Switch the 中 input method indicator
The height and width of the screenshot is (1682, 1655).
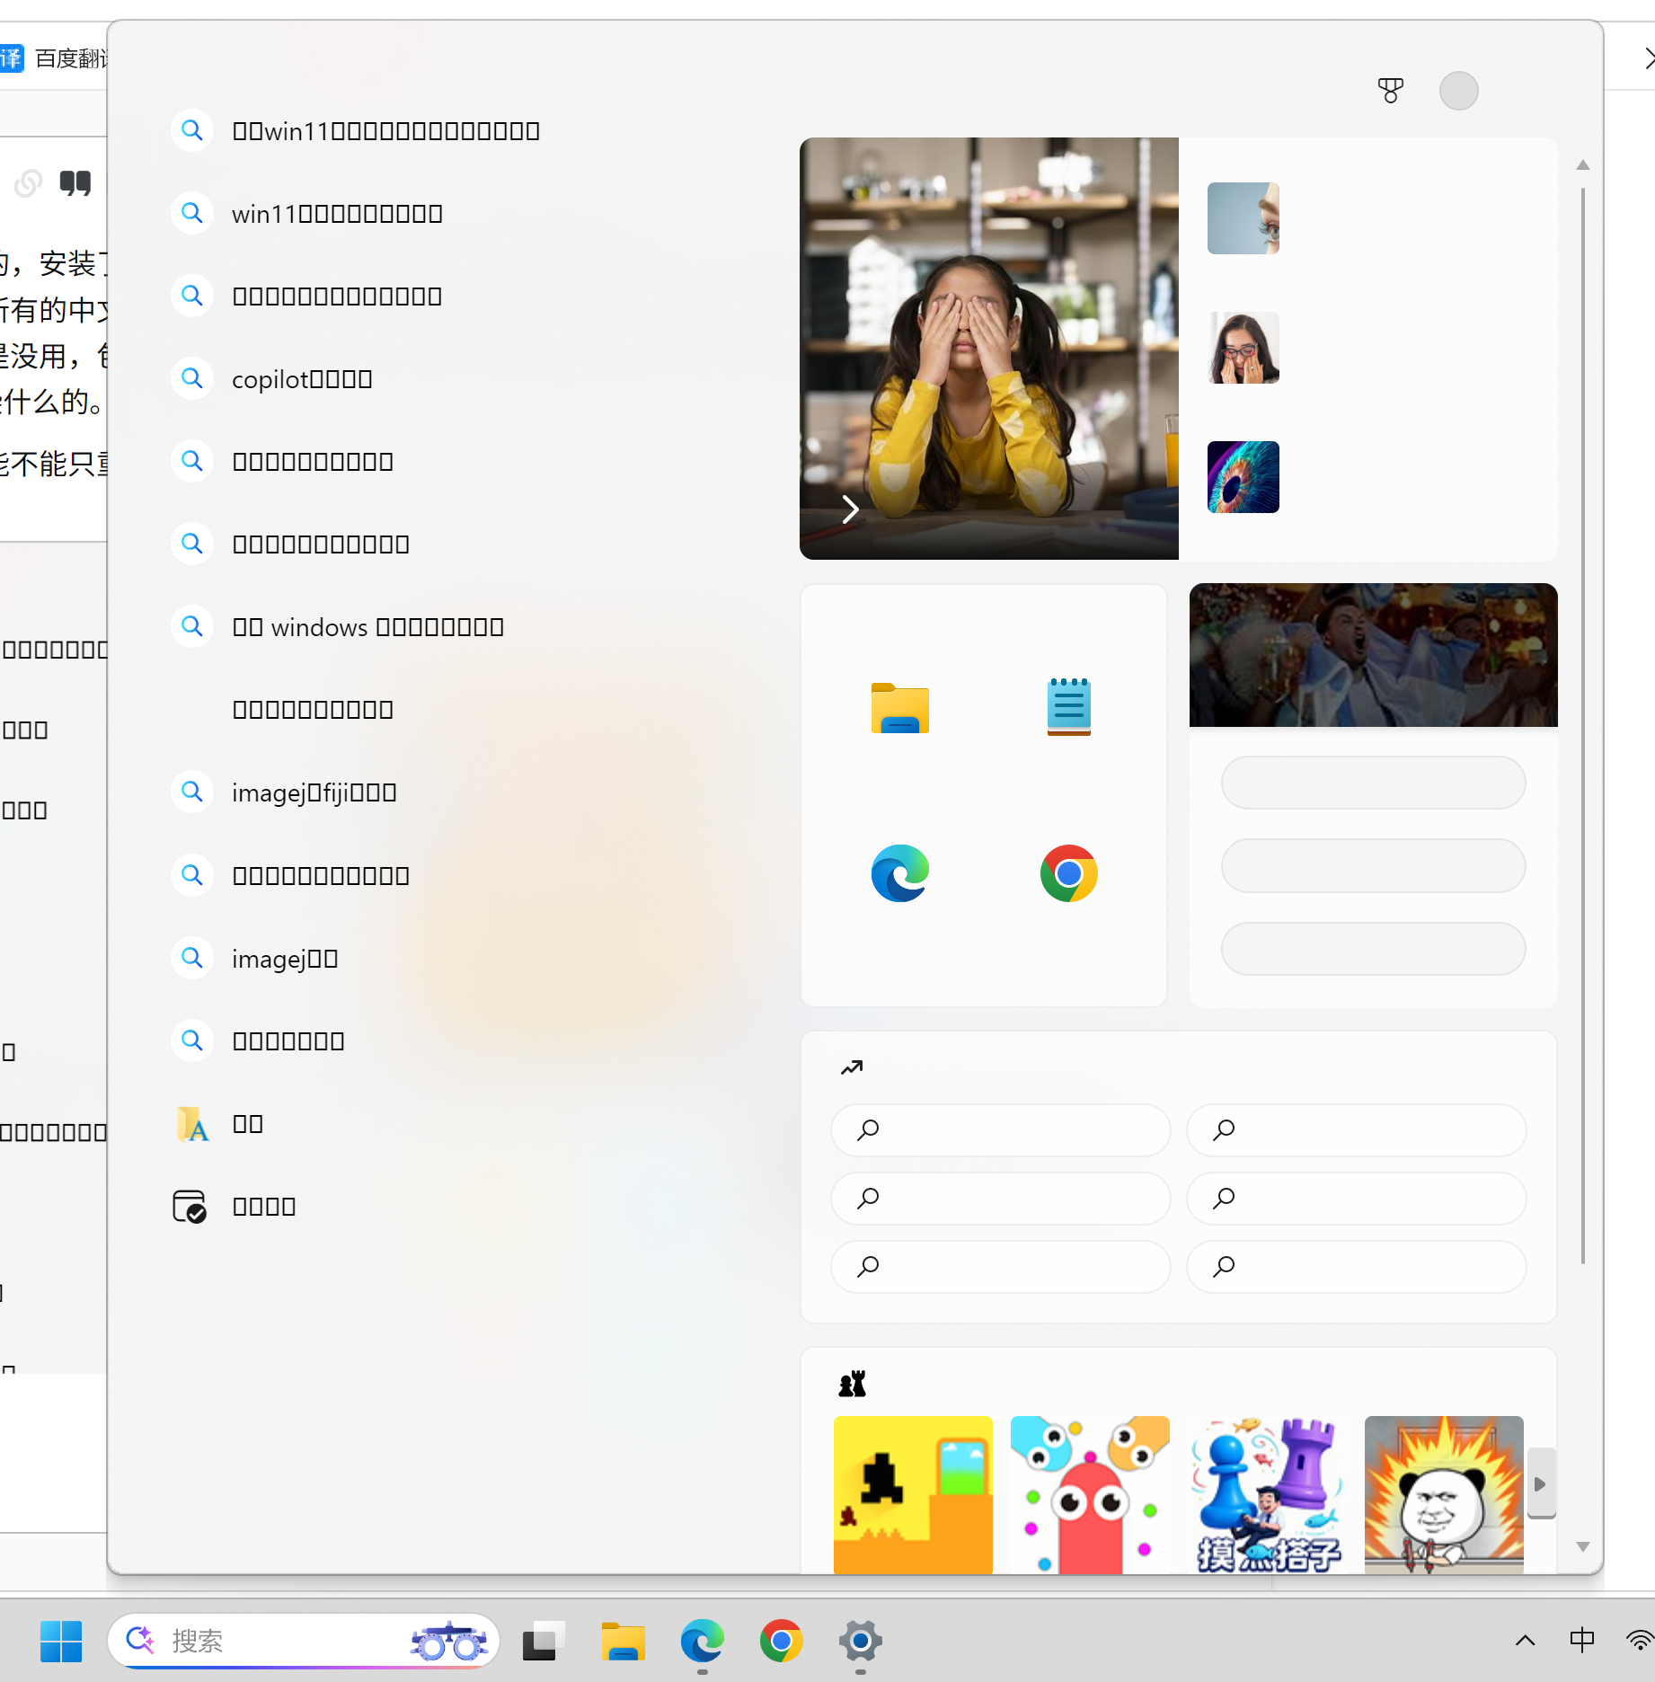[x=1582, y=1641]
